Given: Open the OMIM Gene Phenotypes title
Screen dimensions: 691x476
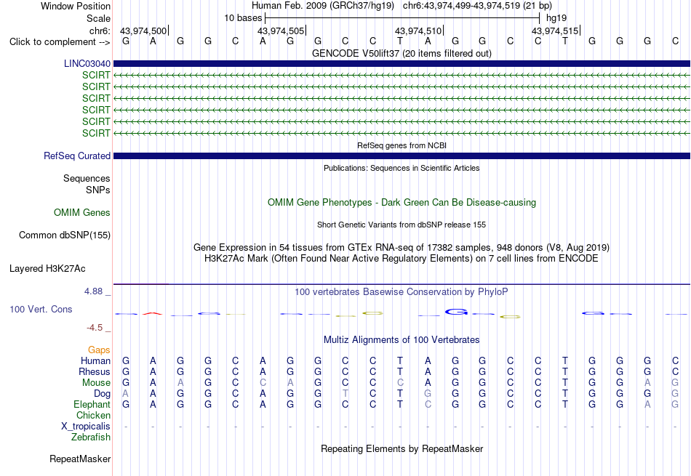Looking at the screenshot, I should [x=402, y=203].
